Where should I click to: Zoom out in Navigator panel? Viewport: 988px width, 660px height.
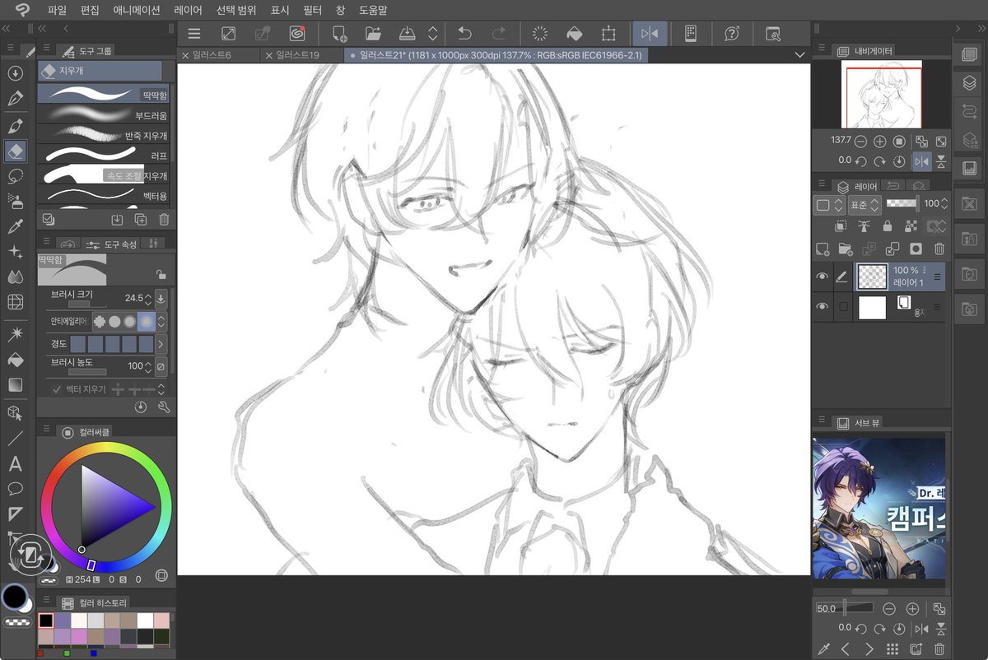tap(860, 142)
